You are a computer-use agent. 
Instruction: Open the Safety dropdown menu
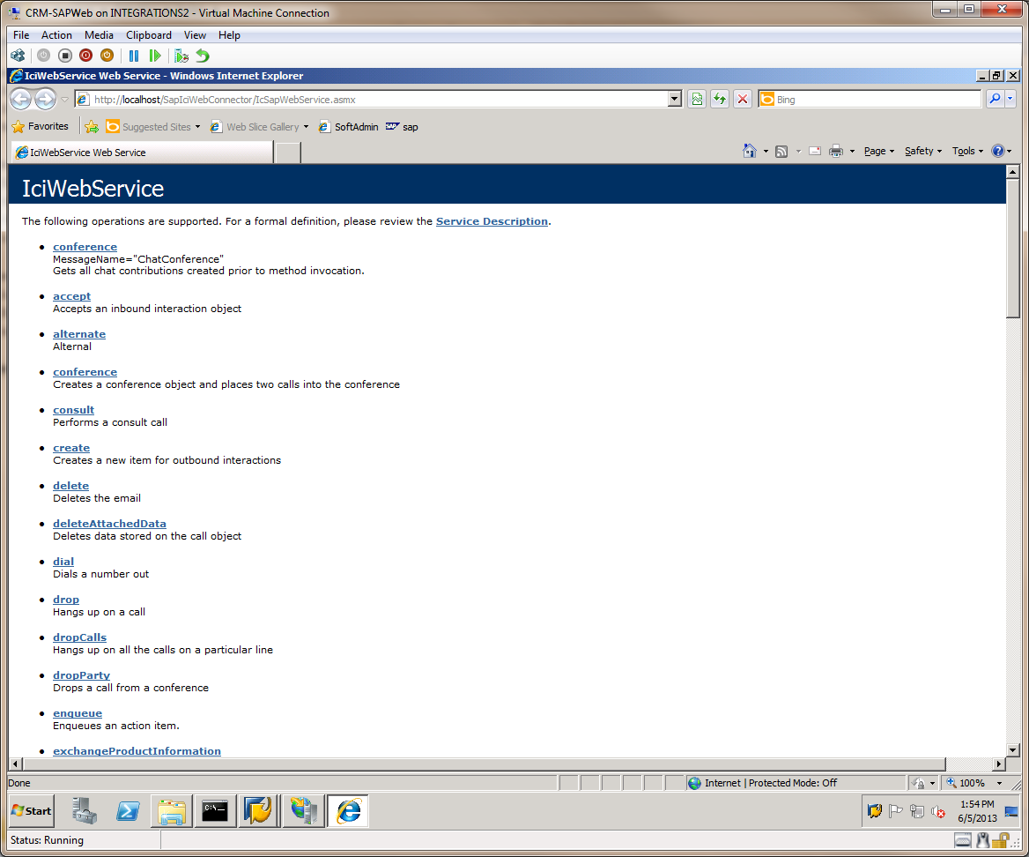922,151
